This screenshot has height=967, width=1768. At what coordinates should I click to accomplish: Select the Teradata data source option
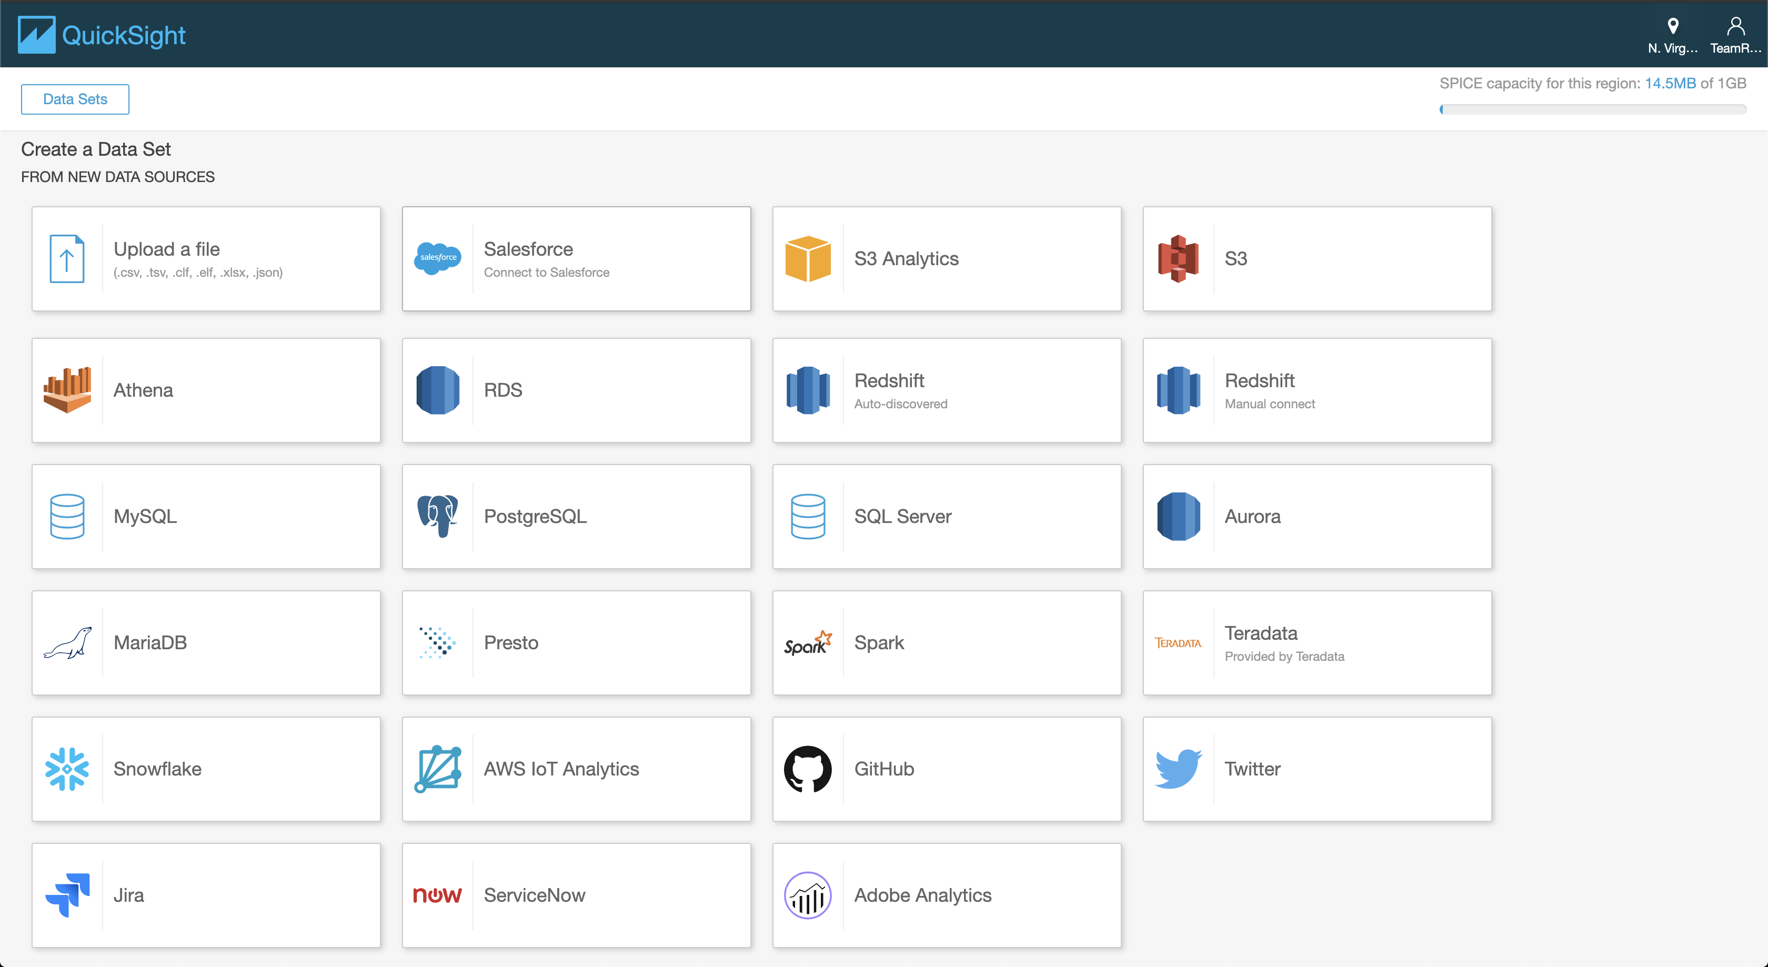(1315, 642)
